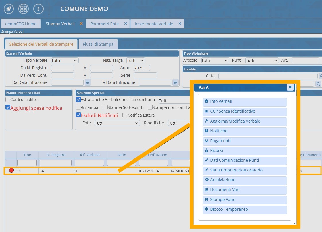Close the Vai A dialog
The width and height of the screenshot is (322, 232).
coord(290,87)
